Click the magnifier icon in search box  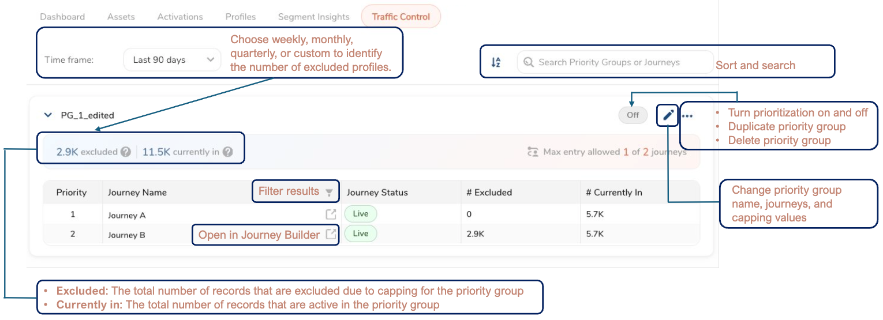527,62
